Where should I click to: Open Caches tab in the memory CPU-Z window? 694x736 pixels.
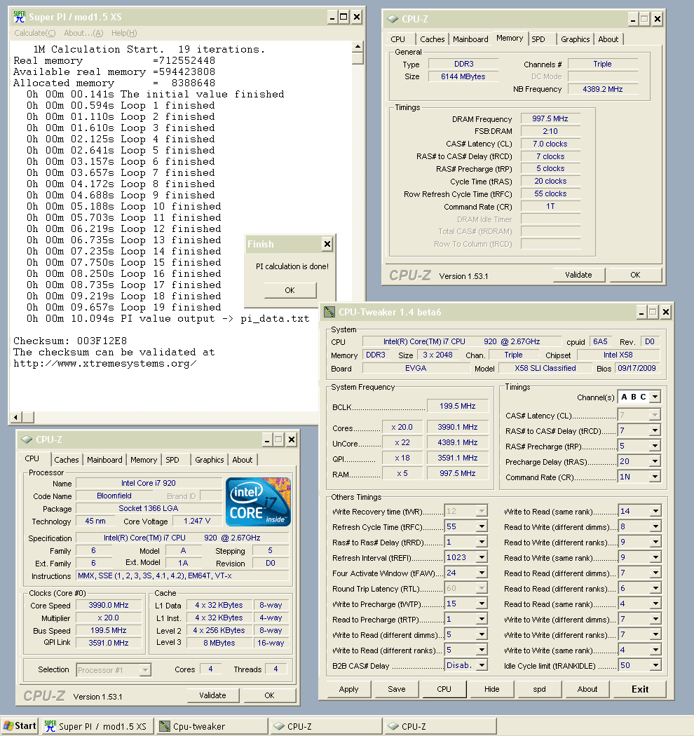pyautogui.click(x=432, y=39)
